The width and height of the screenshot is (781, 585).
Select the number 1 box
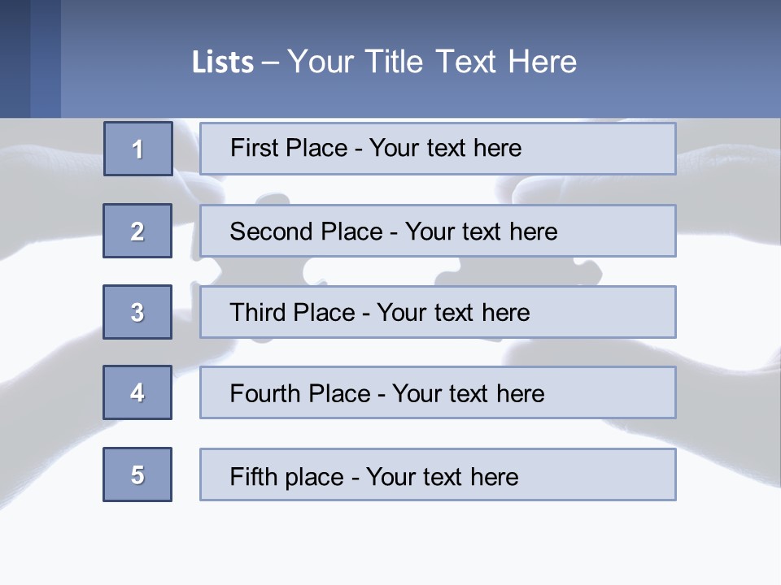pos(138,149)
